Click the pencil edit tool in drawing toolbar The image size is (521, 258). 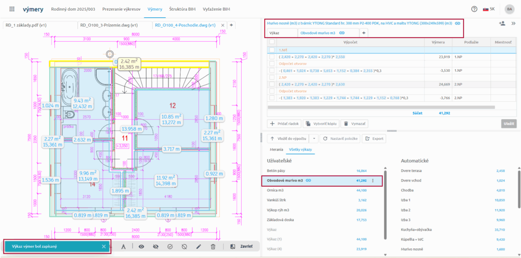198,247
